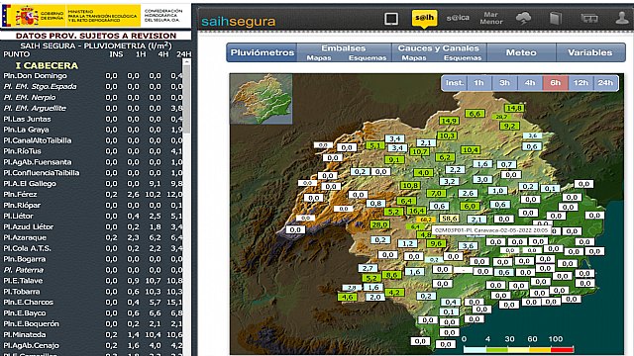Click the data list vertical scrollbar thumb
The height and width of the screenshot is (356, 634).
tap(186, 99)
